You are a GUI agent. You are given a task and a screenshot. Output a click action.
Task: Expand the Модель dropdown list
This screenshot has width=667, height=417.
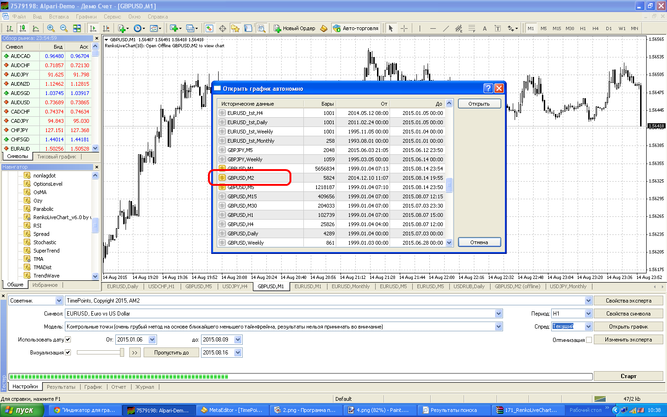click(498, 327)
